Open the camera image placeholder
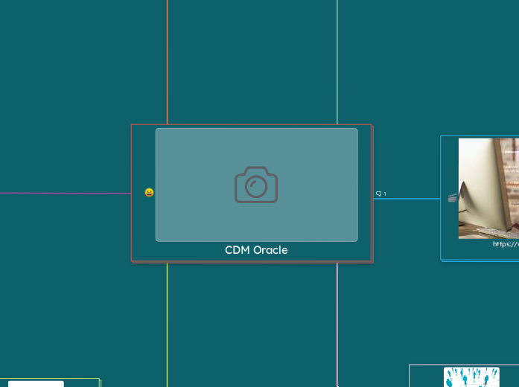Viewport: 519px width, 387px height. pos(256,185)
